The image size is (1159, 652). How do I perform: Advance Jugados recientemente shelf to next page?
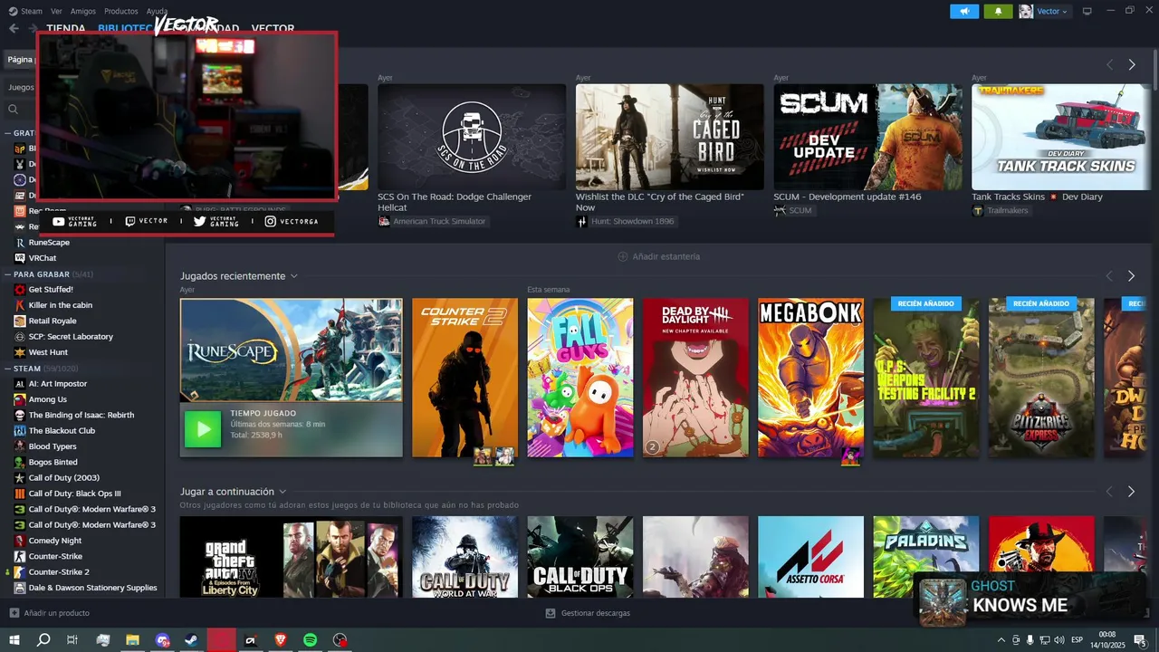click(x=1131, y=275)
